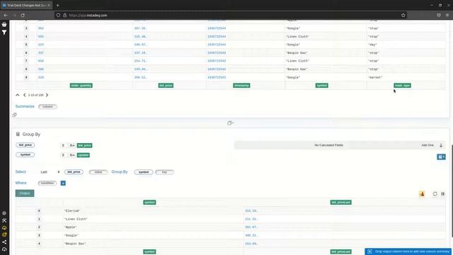Click the page vertical scrollbar

[x=452, y=191]
